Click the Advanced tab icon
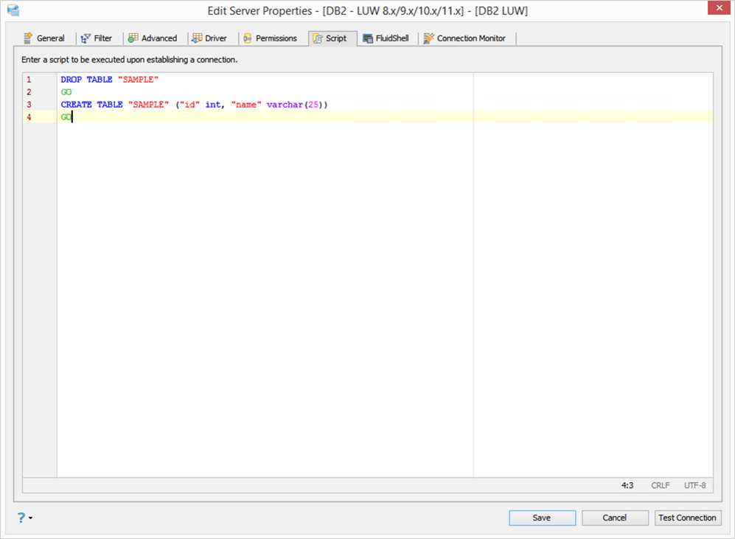 point(133,38)
